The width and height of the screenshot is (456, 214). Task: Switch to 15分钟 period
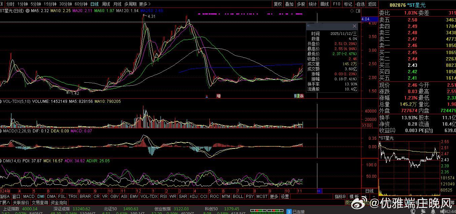point(50,4)
